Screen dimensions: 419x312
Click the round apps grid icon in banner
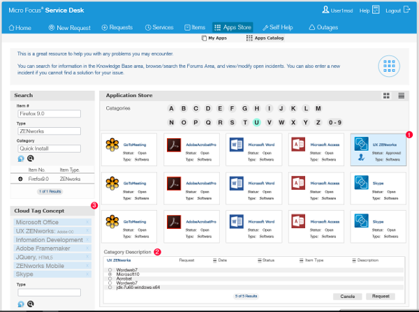coord(389,66)
